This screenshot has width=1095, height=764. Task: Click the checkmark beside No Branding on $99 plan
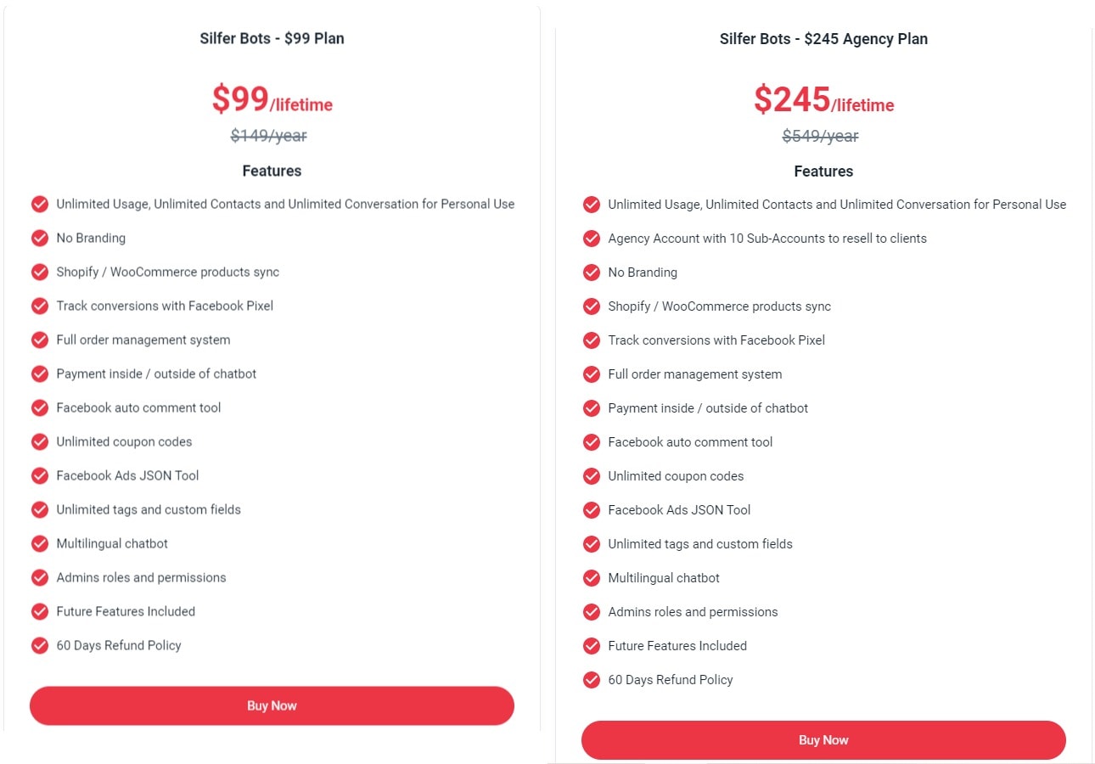(x=40, y=238)
